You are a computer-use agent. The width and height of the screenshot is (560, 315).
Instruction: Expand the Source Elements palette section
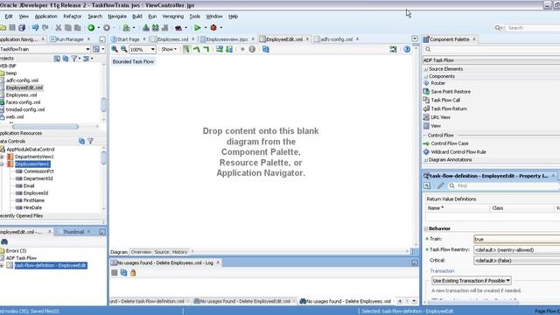(426, 69)
